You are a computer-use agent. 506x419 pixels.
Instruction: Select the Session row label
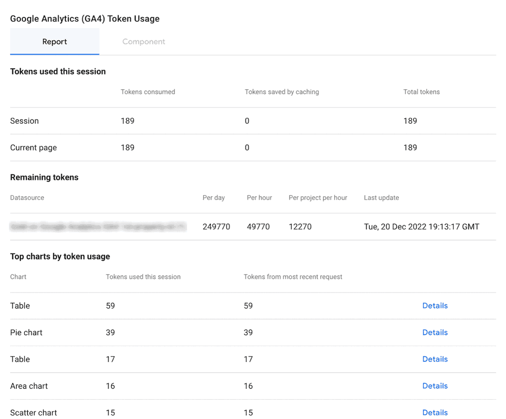tap(24, 121)
